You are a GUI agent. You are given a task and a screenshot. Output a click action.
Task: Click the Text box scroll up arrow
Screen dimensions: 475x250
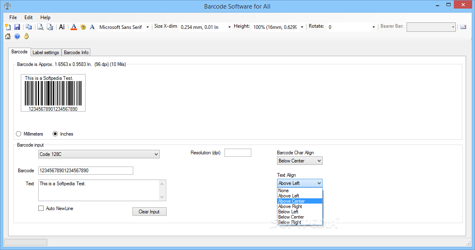click(x=162, y=184)
